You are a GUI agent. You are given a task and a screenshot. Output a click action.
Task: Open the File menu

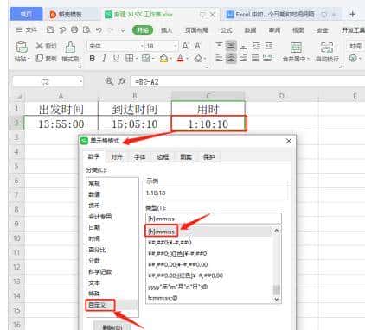[x=26, y=30]
